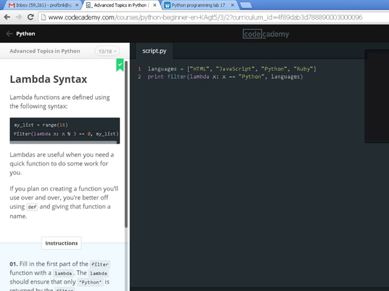Click the Python course link in header
The width and height of the screenshot is (389, 291).
[25, 34]
